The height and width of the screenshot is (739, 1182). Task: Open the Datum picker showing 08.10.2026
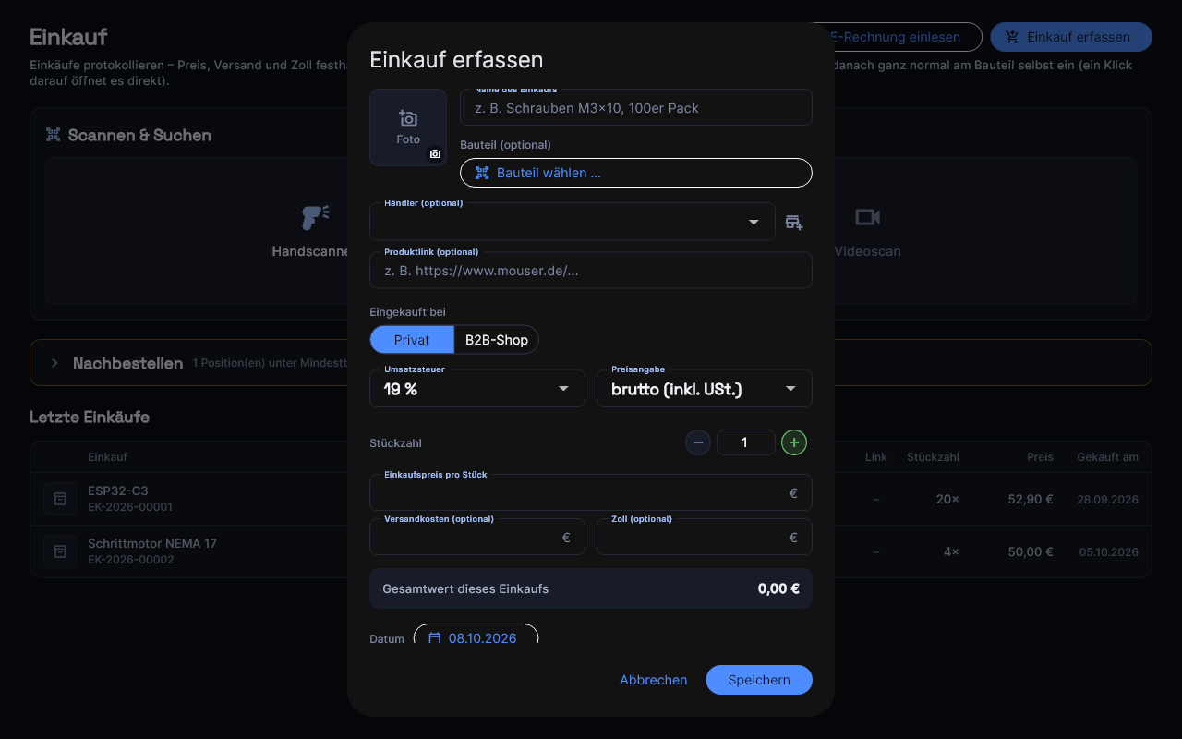pos(476,637)
